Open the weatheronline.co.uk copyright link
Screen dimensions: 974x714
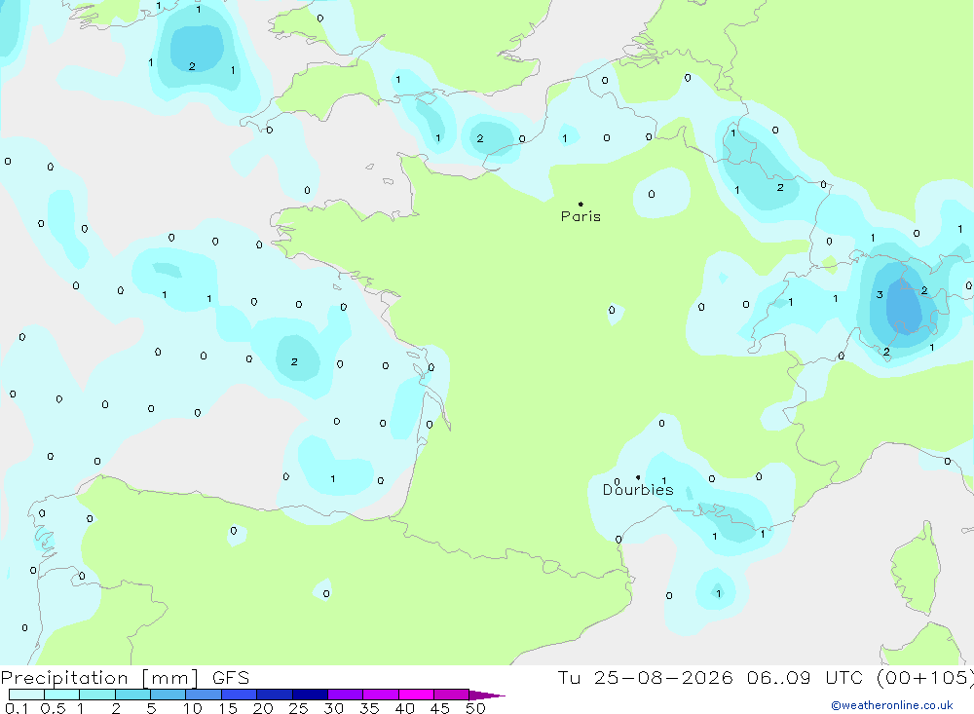[892, 705]
